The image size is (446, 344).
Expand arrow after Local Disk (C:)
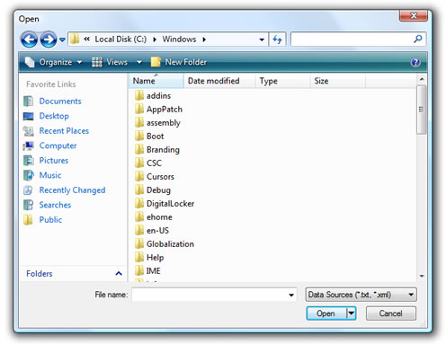click(x=155, y=40)
